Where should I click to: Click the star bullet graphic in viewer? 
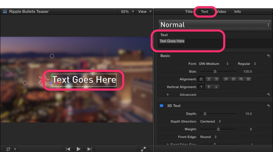[43, 80]
